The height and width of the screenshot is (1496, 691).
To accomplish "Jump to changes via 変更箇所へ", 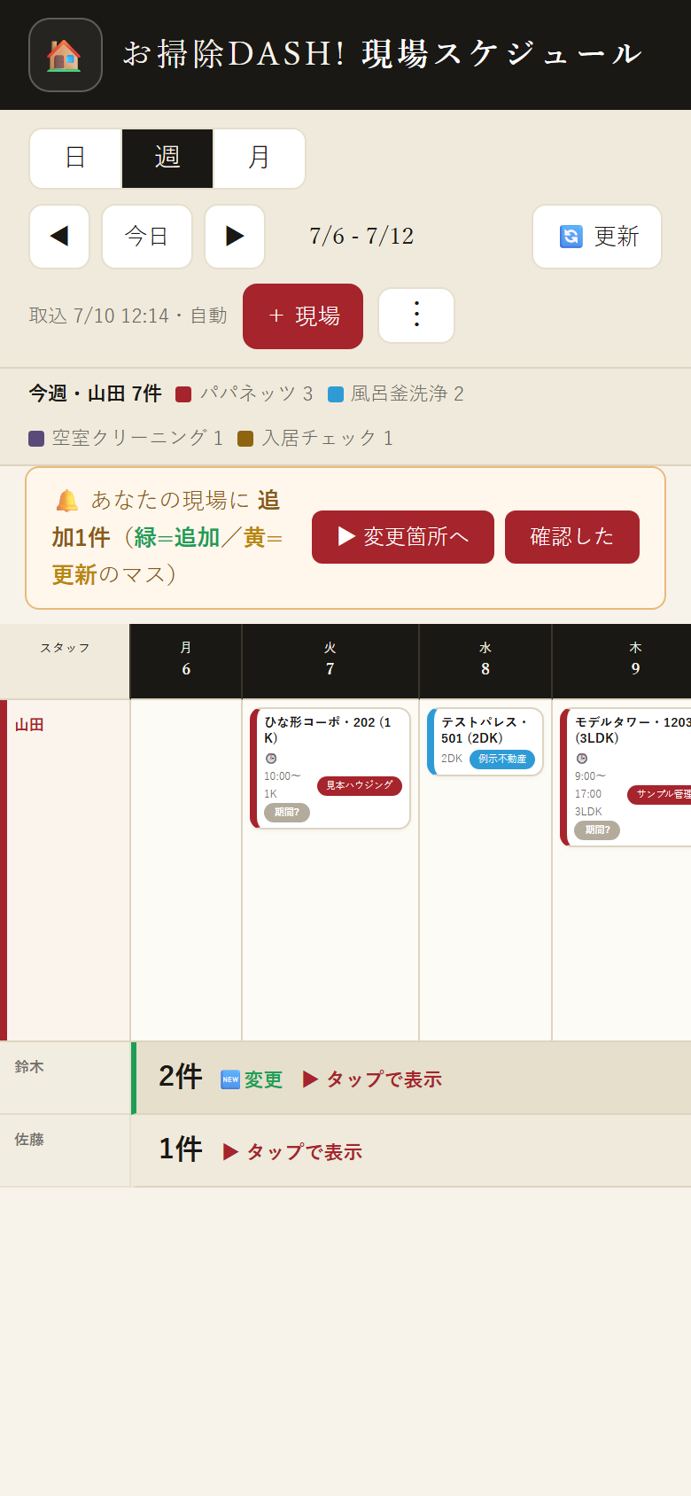I will pos(403,537).
